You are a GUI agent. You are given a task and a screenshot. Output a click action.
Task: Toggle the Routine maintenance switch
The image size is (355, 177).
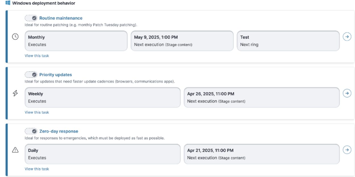[31, 18]
